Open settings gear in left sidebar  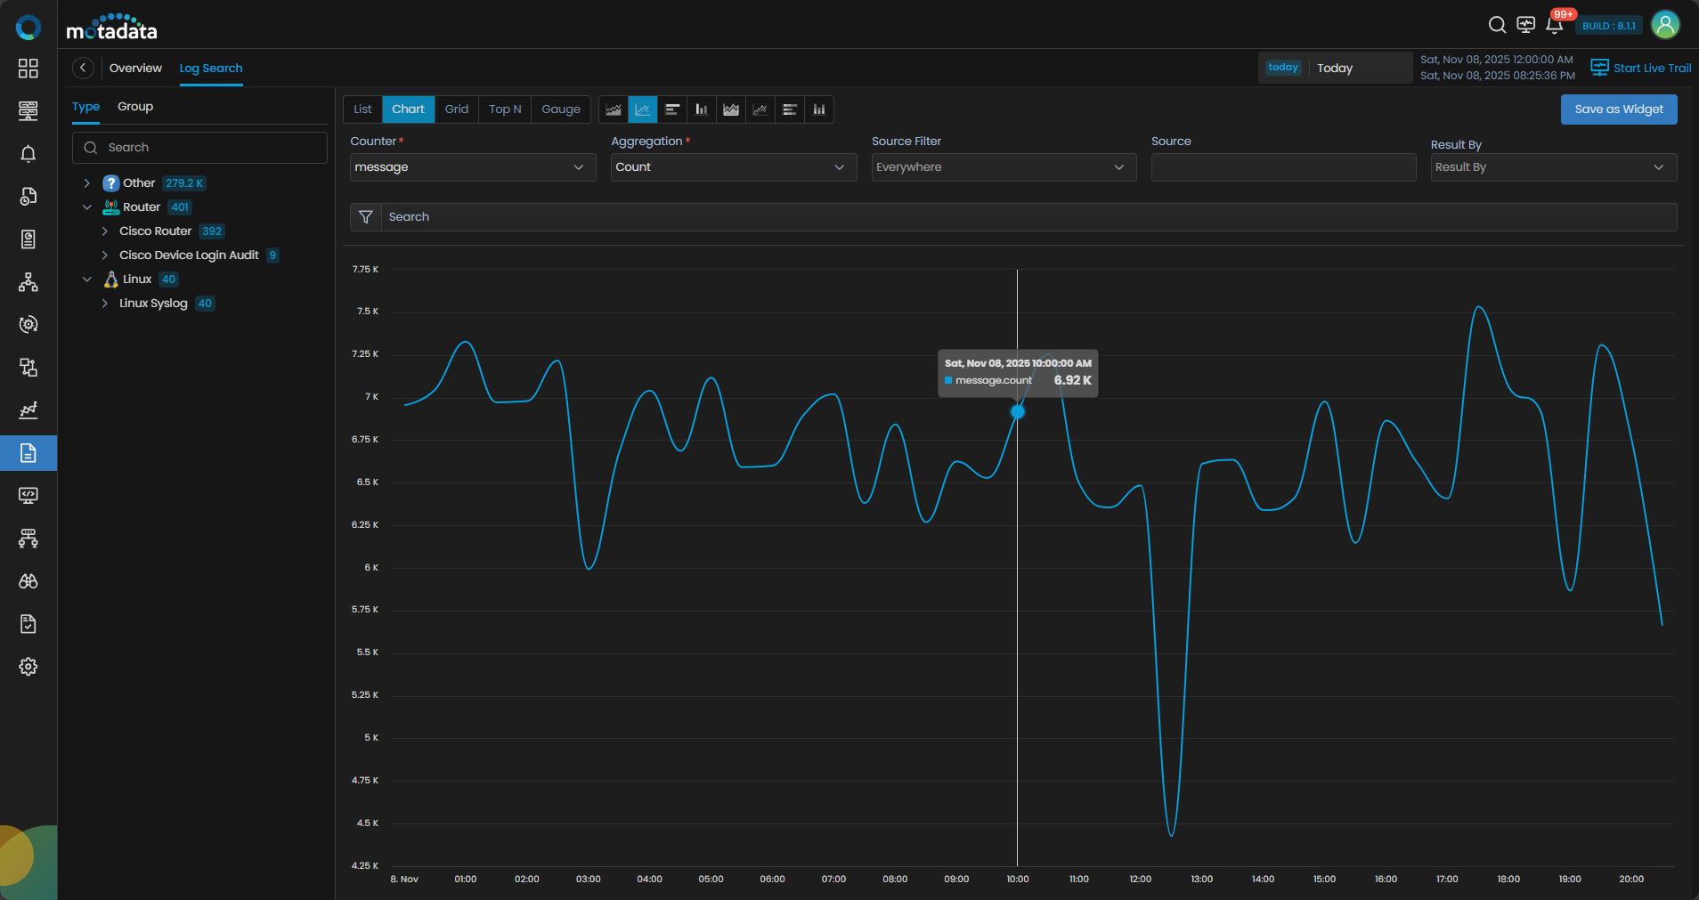28,667
